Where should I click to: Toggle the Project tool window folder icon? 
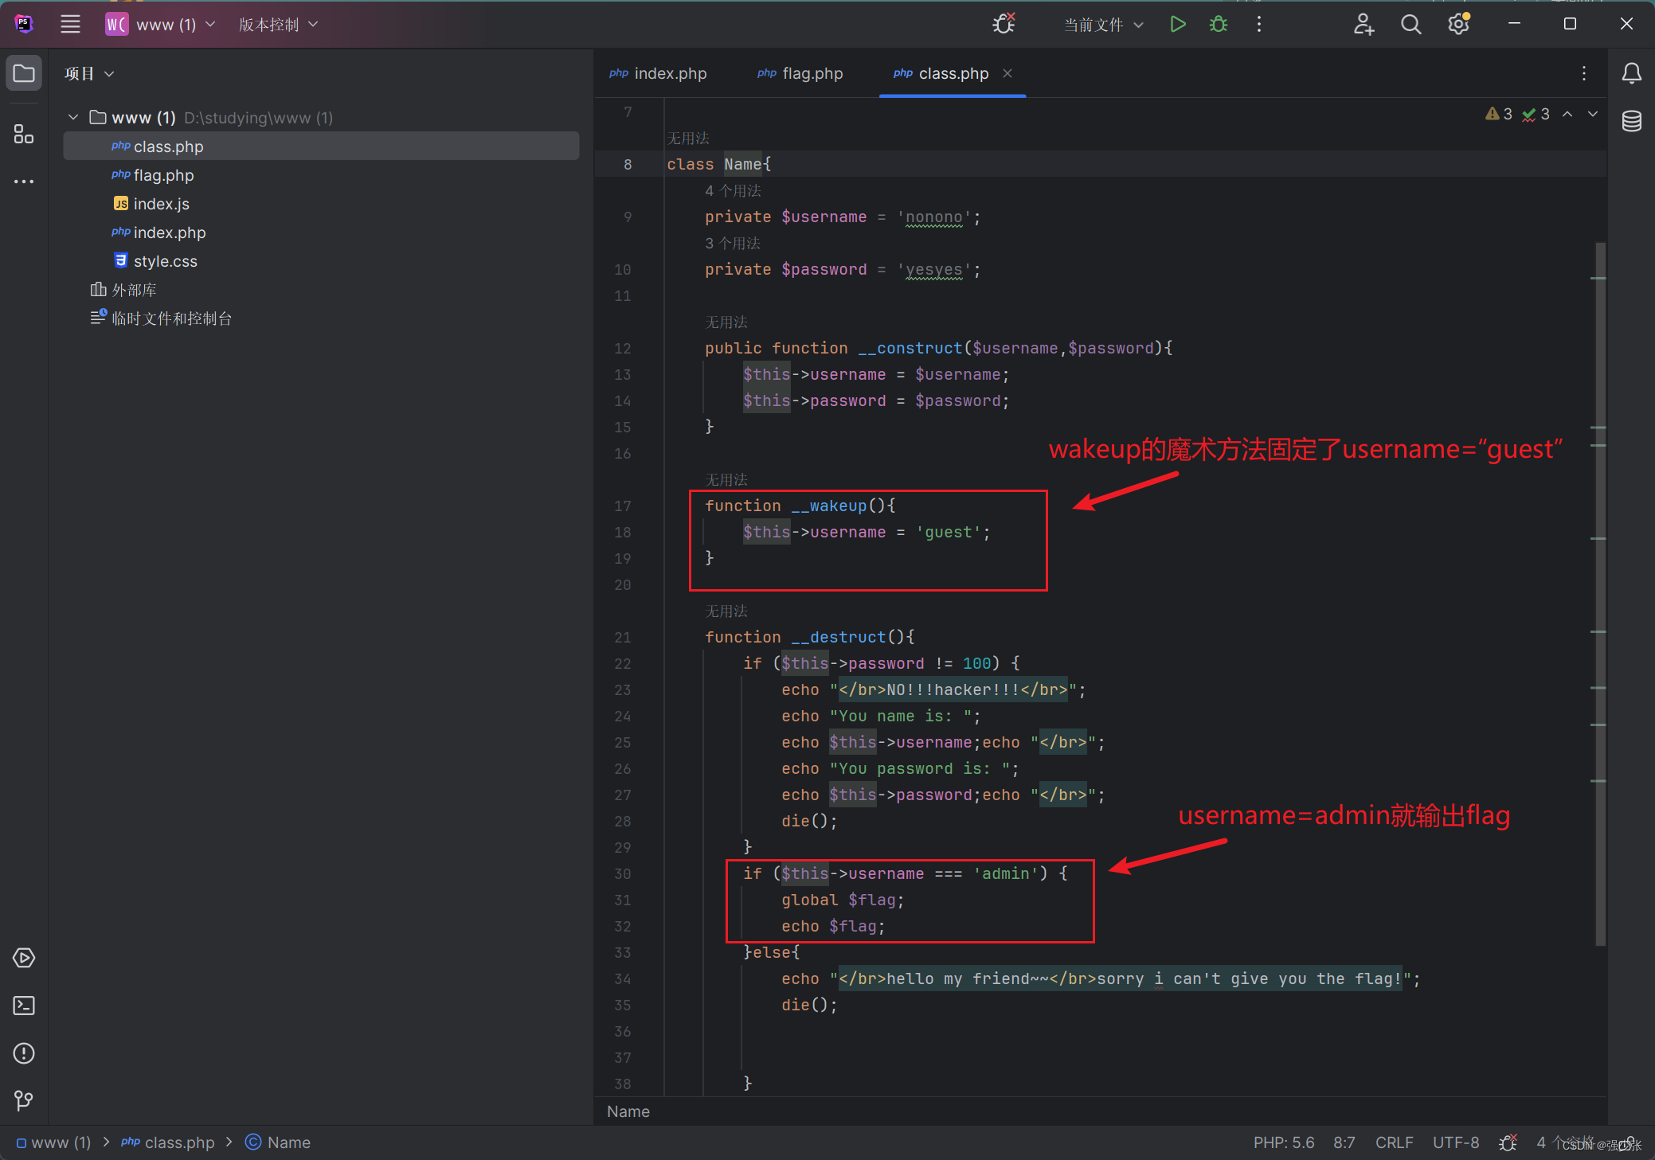(x=24, y=73)
